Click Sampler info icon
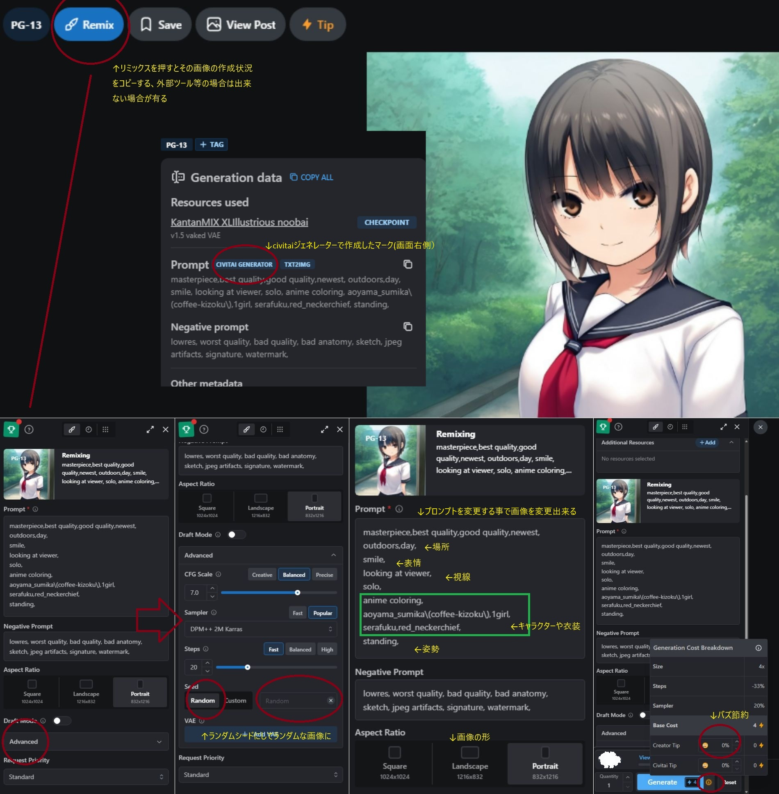 [214, 612]
